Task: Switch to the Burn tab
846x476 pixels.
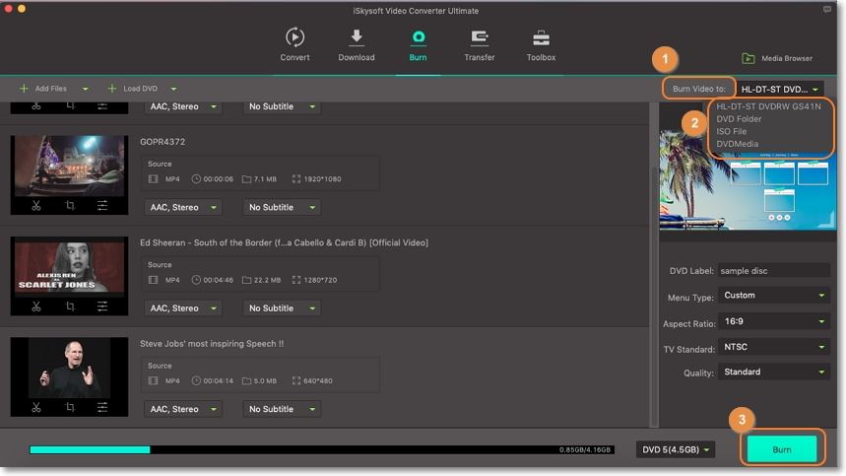Action: point(418,44)
